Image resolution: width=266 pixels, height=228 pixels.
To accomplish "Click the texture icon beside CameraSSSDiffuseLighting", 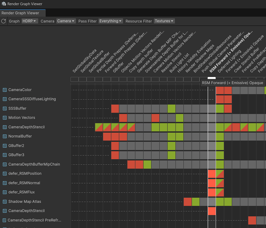I will [x=5, y=99].
